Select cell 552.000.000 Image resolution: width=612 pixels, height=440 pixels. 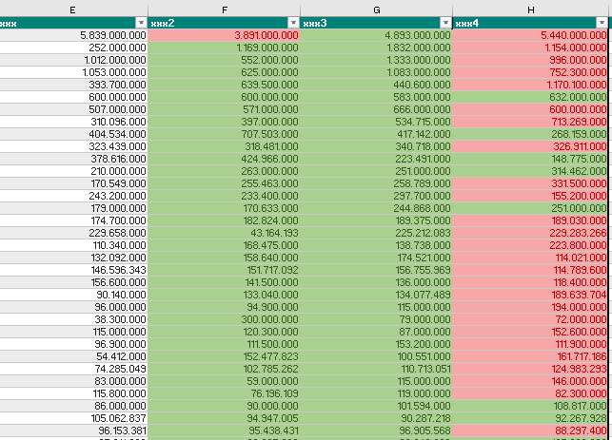[x=224, y=60]
